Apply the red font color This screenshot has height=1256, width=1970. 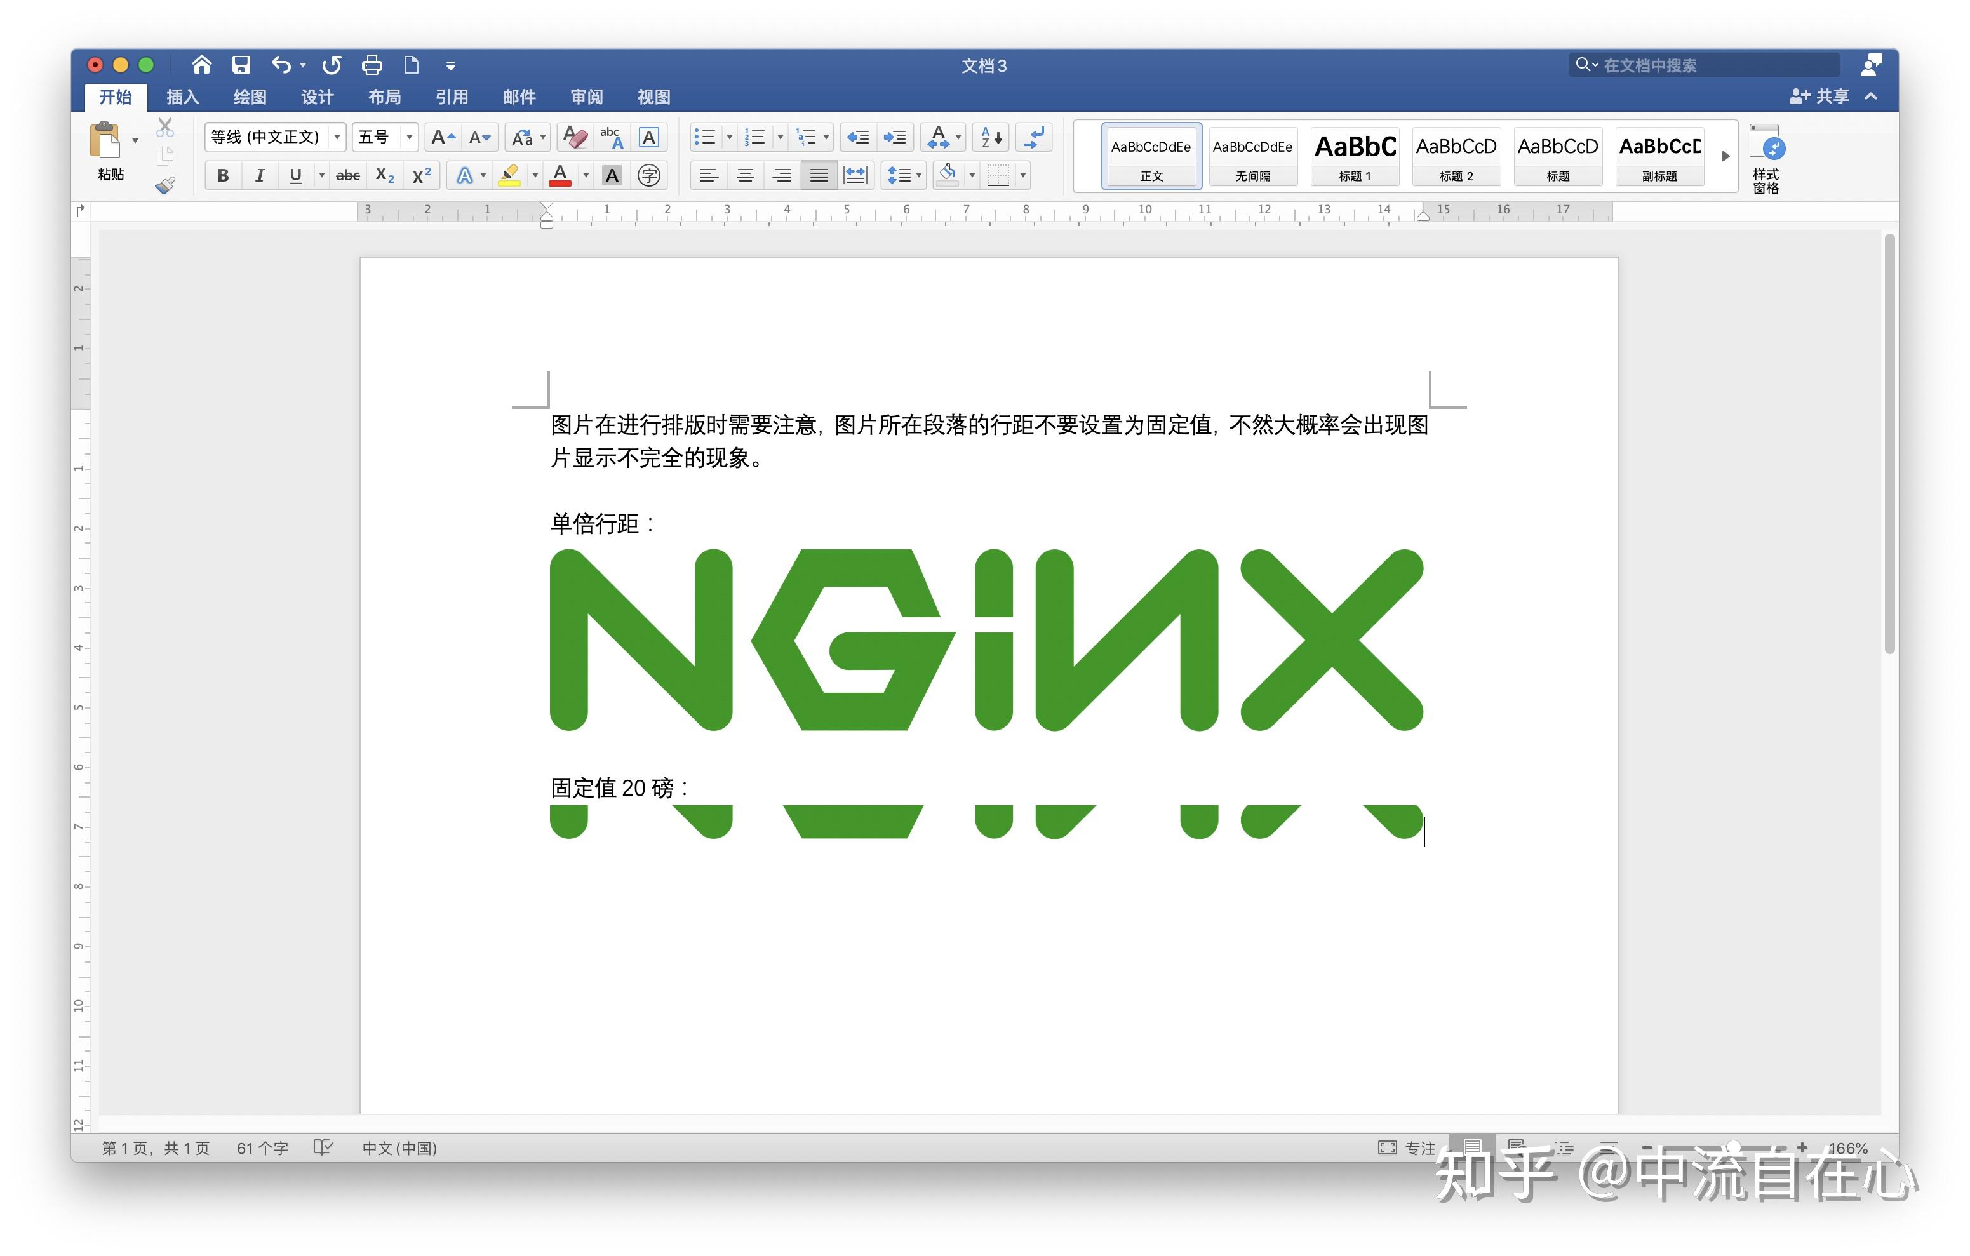(560, 175)
